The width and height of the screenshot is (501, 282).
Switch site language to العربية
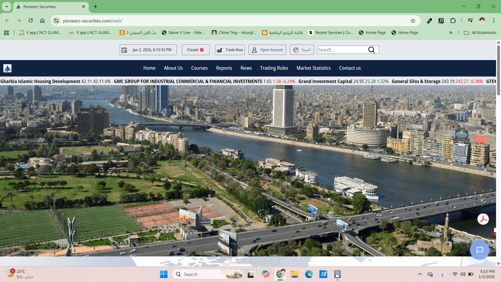[302, 50]
